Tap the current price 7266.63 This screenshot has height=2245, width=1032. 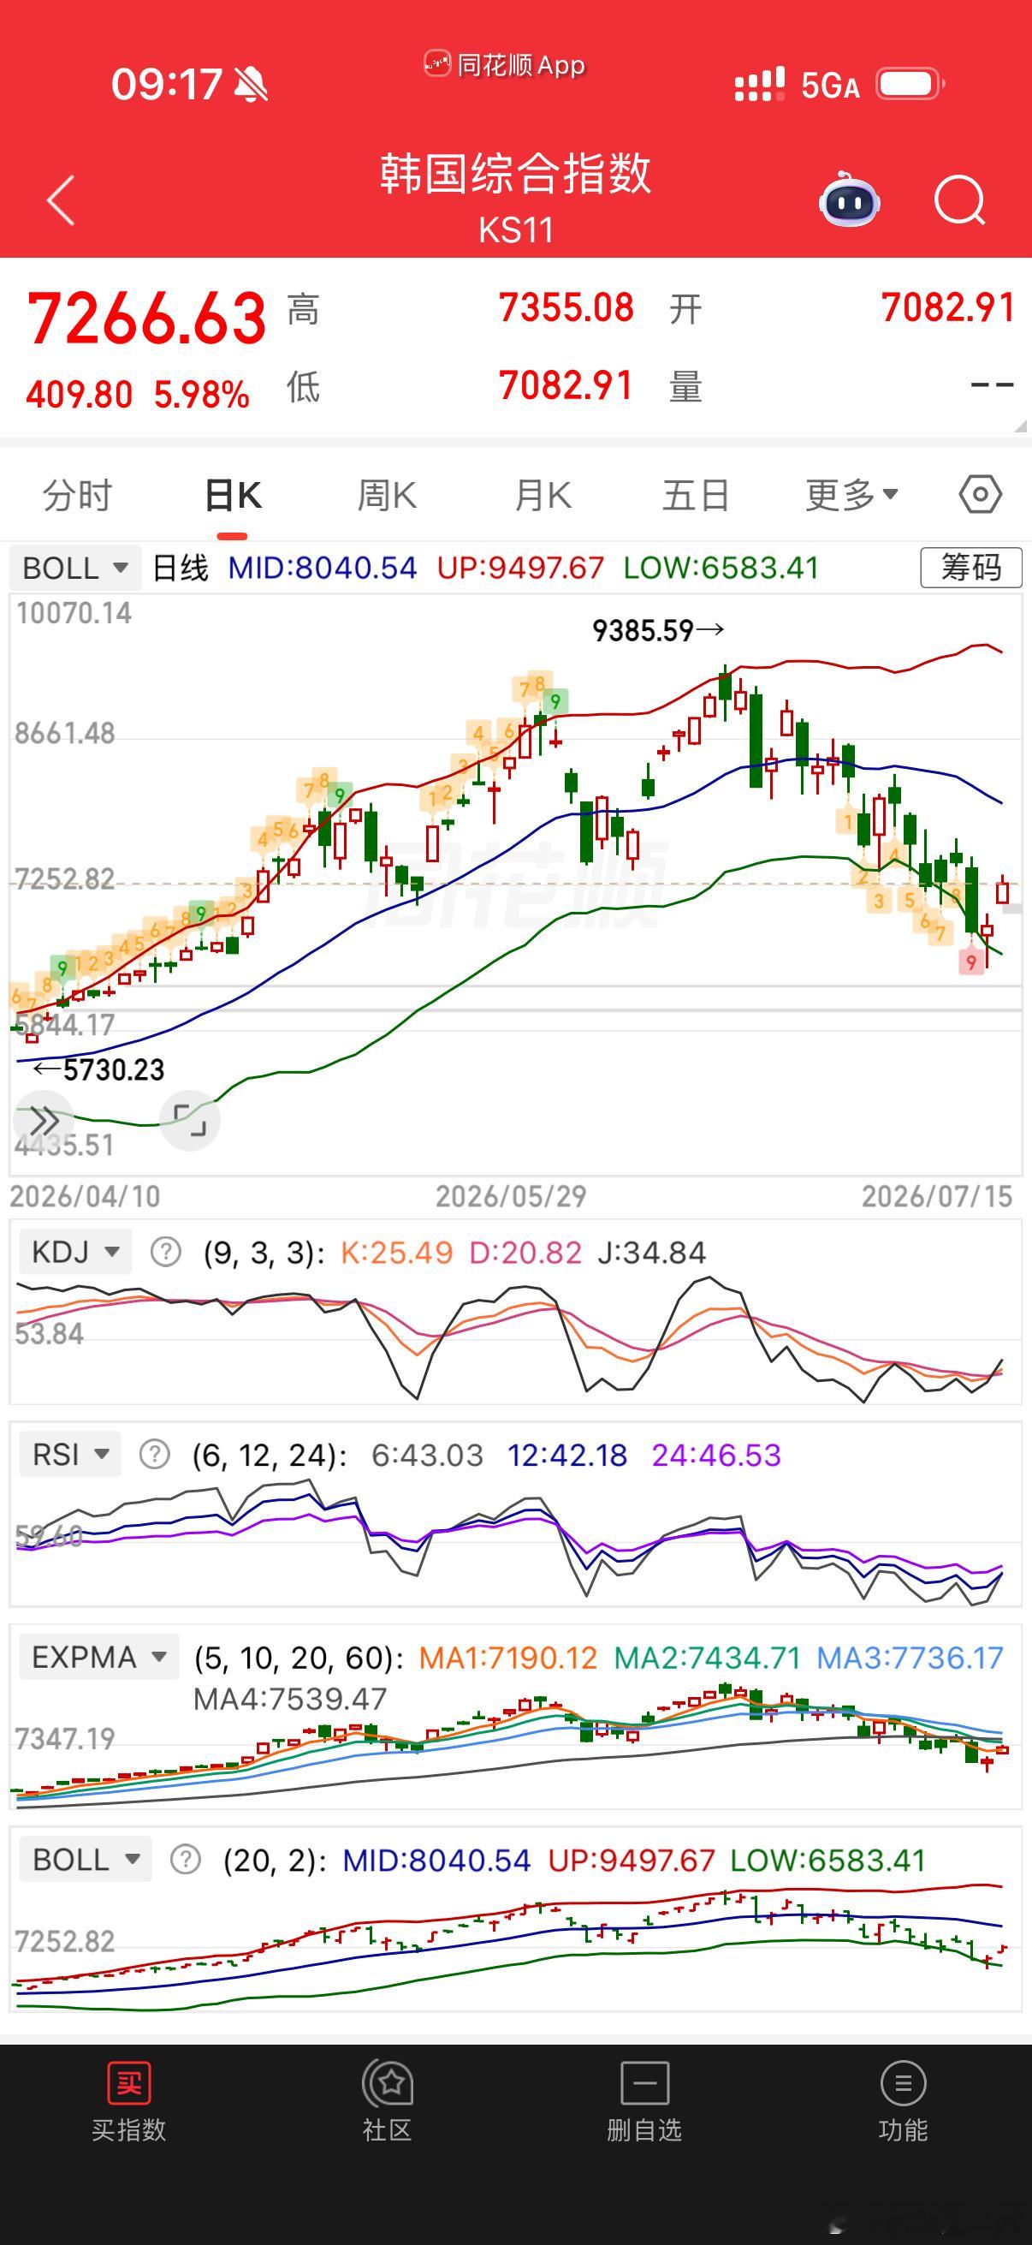coord(147,317)
